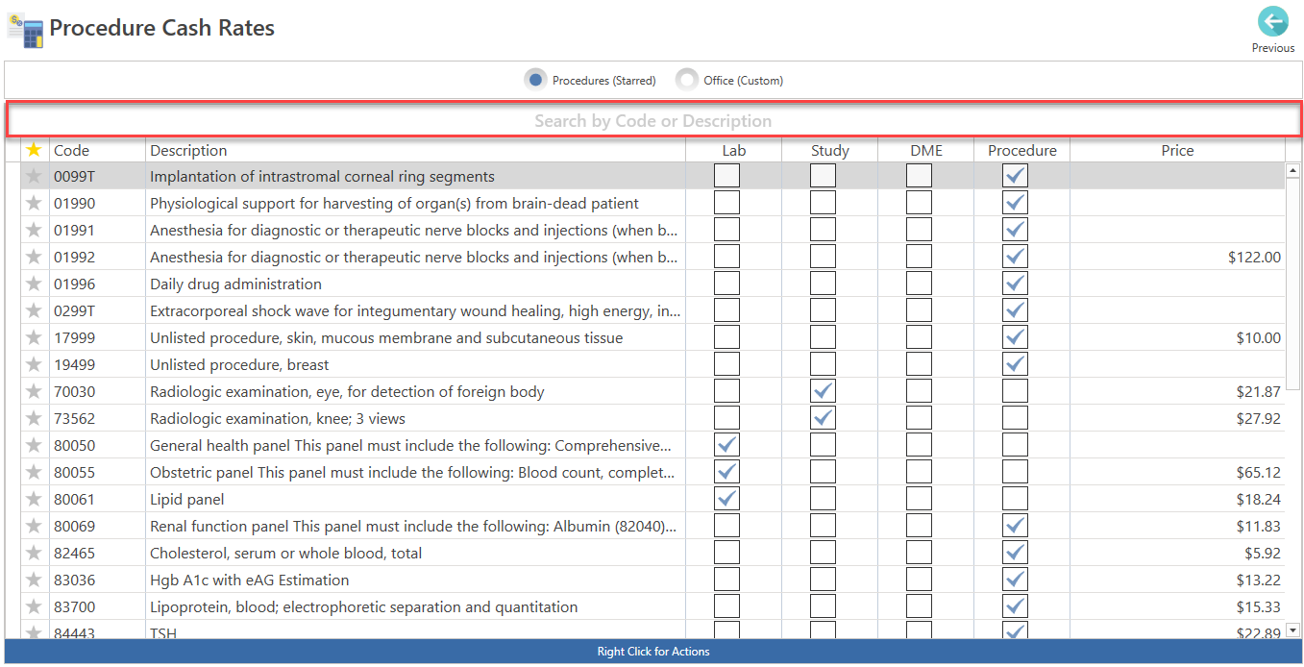Select the Extracorporeal shock wave description
The width and height of the screenshot is (1304, 667).
coord(415,310)
